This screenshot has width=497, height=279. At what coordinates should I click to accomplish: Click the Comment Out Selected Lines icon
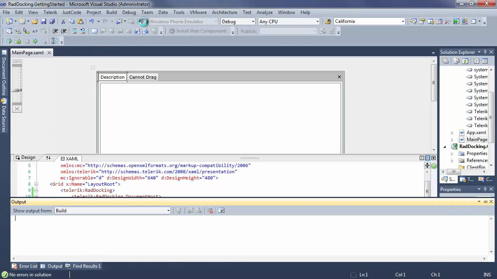point(75,31)
